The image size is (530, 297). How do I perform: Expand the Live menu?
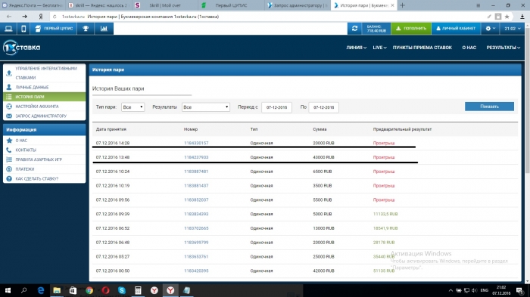click(379, 48)
